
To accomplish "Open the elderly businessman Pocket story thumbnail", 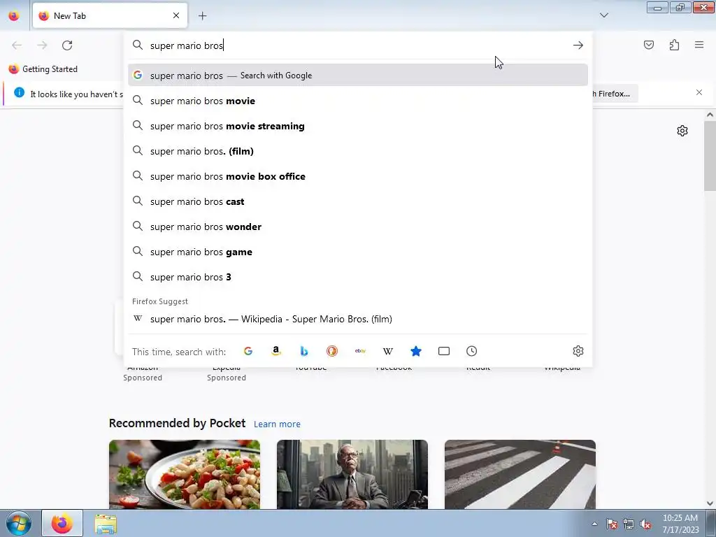I will [352, 475].
